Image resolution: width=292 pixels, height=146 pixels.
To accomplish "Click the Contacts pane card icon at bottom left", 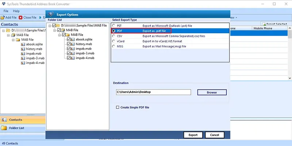I will [4, 120].
